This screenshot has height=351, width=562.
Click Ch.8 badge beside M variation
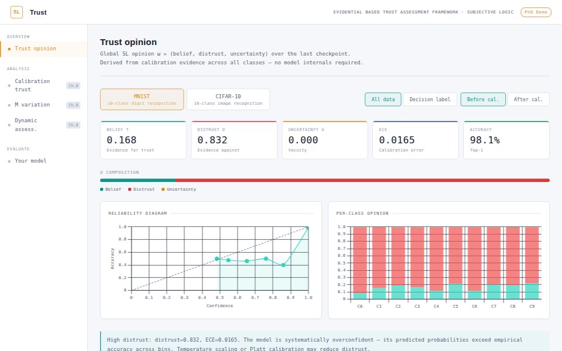click(x=73, y=105)
